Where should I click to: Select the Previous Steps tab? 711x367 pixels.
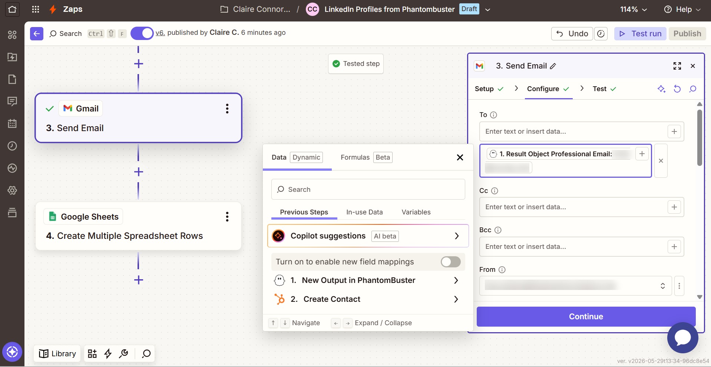click(304, 212)
